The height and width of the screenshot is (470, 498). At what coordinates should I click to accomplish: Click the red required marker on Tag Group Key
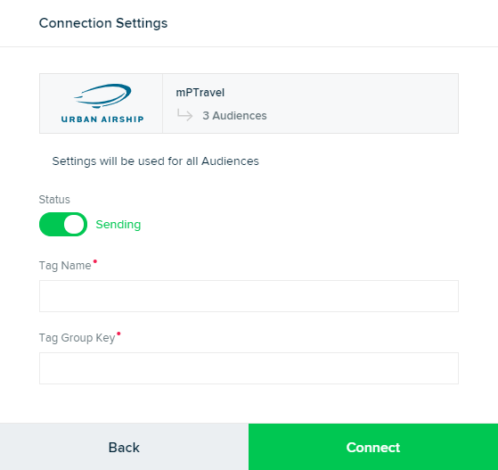click(x=118, y=334)
